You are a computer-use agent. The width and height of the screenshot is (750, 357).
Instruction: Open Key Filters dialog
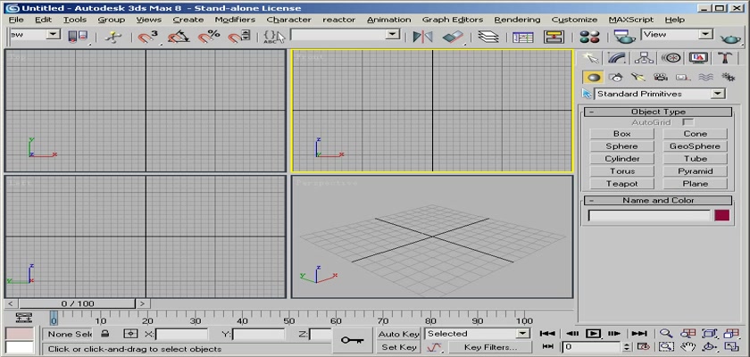click(x=490, y=347)
